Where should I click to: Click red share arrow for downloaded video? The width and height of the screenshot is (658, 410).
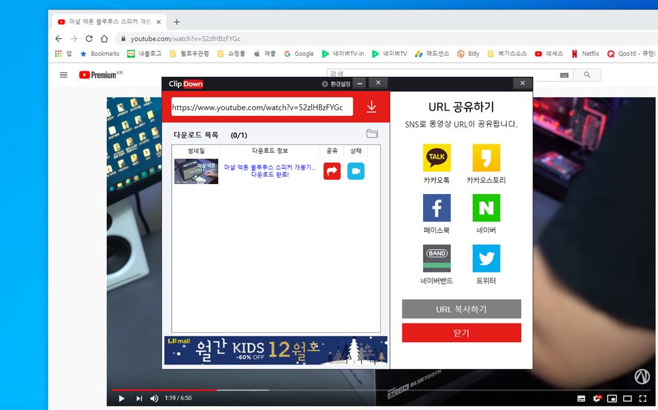pyautogui.click(x=332, y=171)
